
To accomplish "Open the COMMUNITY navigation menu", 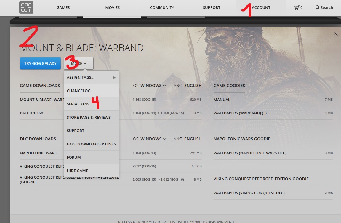I will click(162, 8).
